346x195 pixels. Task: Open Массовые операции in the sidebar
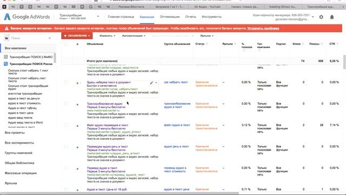(x=21, y=173)
